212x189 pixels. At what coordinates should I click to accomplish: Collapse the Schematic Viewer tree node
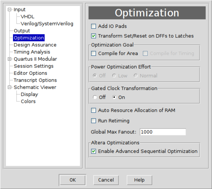click(x=10, y=87)
